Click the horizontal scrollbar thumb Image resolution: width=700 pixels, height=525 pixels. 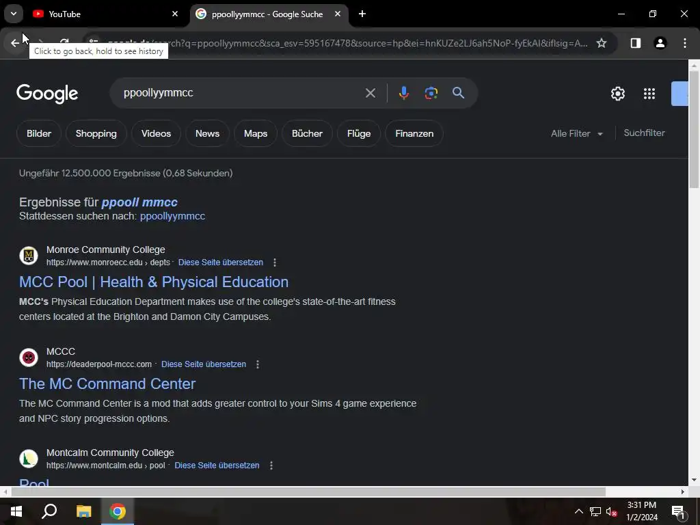(308, 492)
